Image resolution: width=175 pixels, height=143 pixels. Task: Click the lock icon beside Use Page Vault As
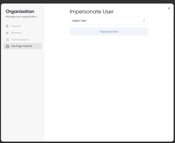click(7, 46)
